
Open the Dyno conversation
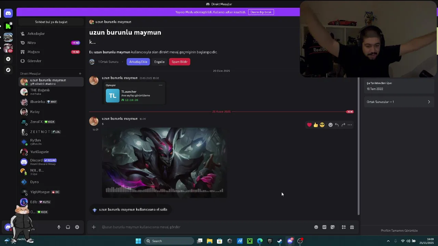(51, 182)
